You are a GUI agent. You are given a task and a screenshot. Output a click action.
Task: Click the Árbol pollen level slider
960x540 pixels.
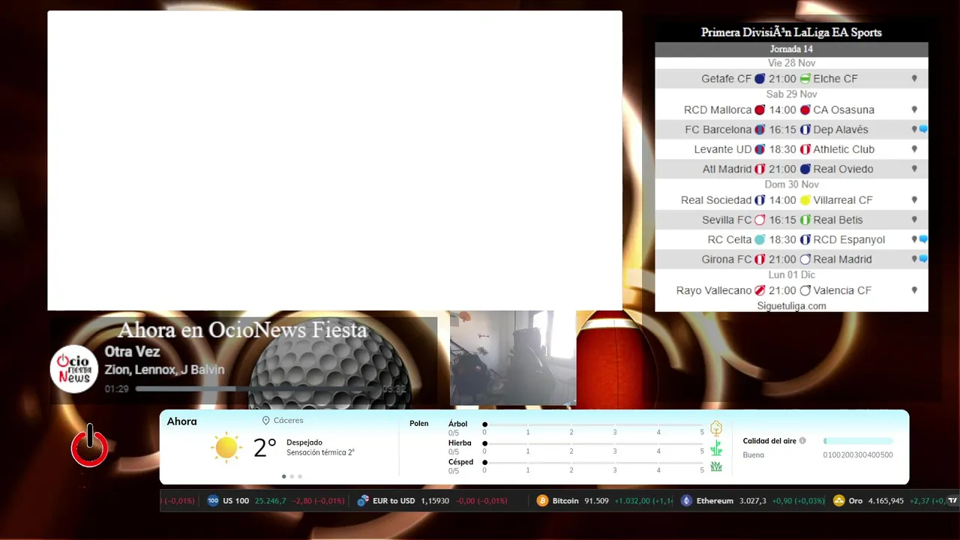coord(593,424)
